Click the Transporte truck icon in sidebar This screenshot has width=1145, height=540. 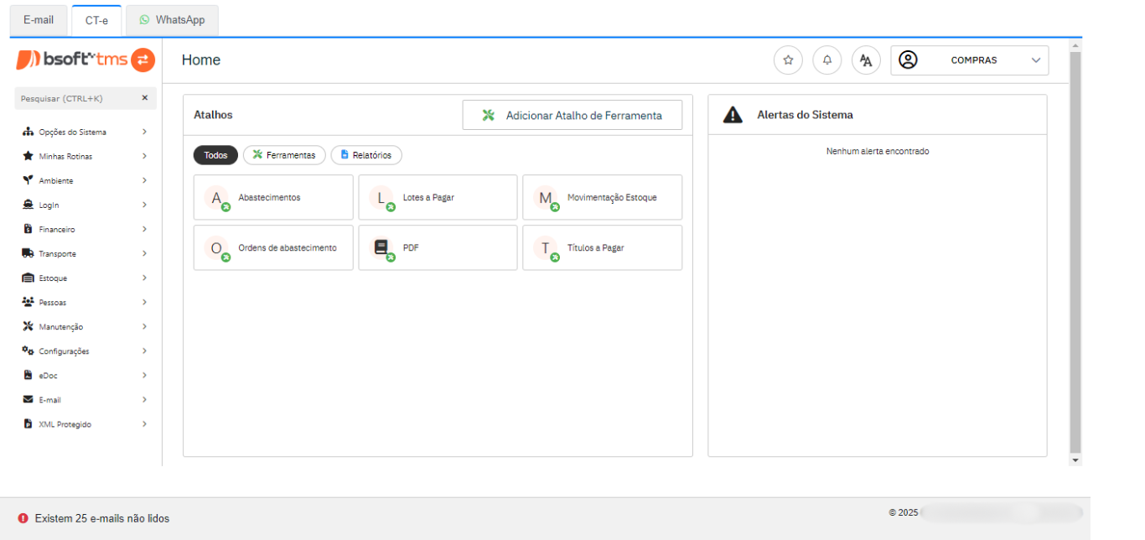(28, 253)
